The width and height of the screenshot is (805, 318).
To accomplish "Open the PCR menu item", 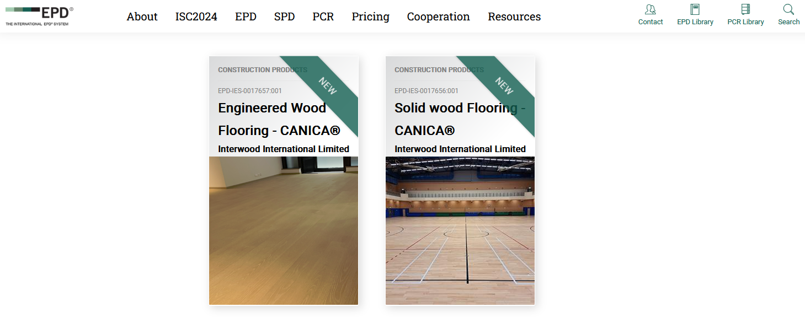I will [323, 17].
